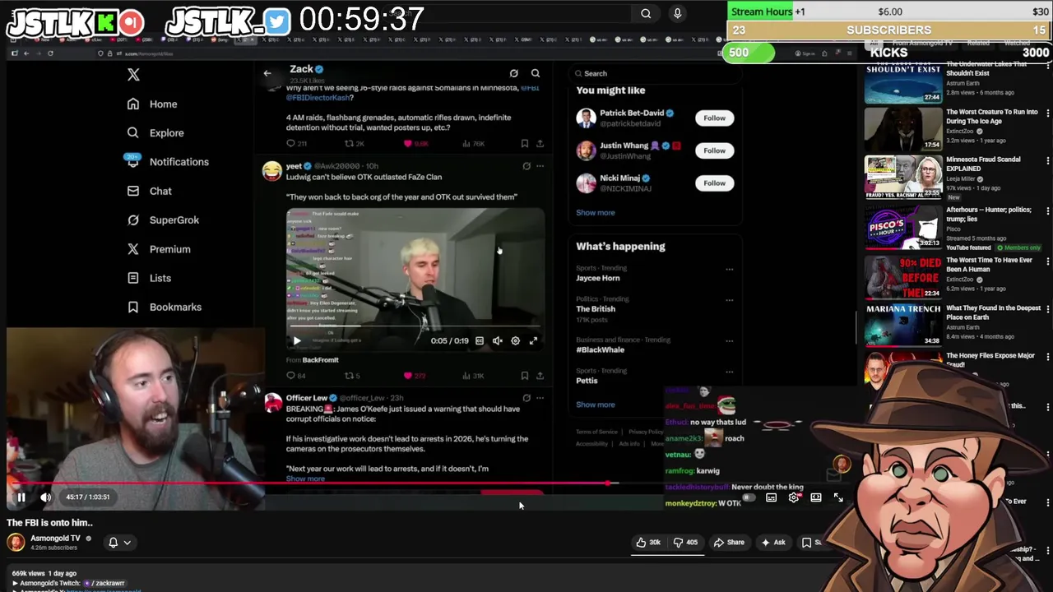Screen dimensions: 1053x592
Task: Follow Patrick Bet-David
Action: point(714,118)
